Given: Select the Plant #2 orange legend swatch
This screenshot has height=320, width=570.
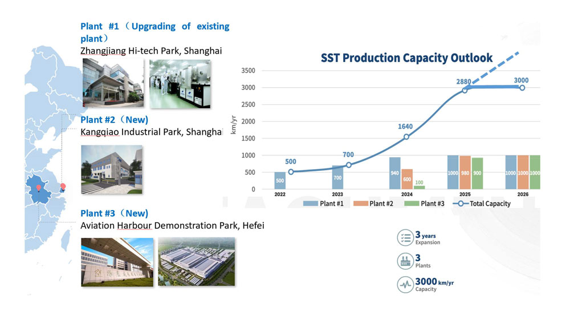Looking at the screenshot, I should [361, 204].
